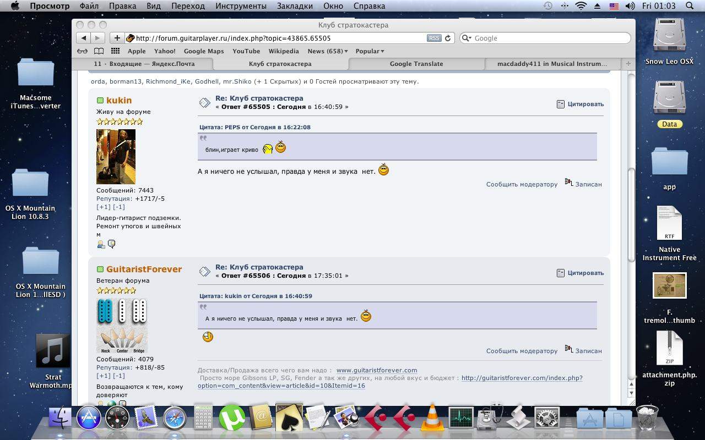Give kukin +1 reputation
705x440 pixels.
(103, 207)
